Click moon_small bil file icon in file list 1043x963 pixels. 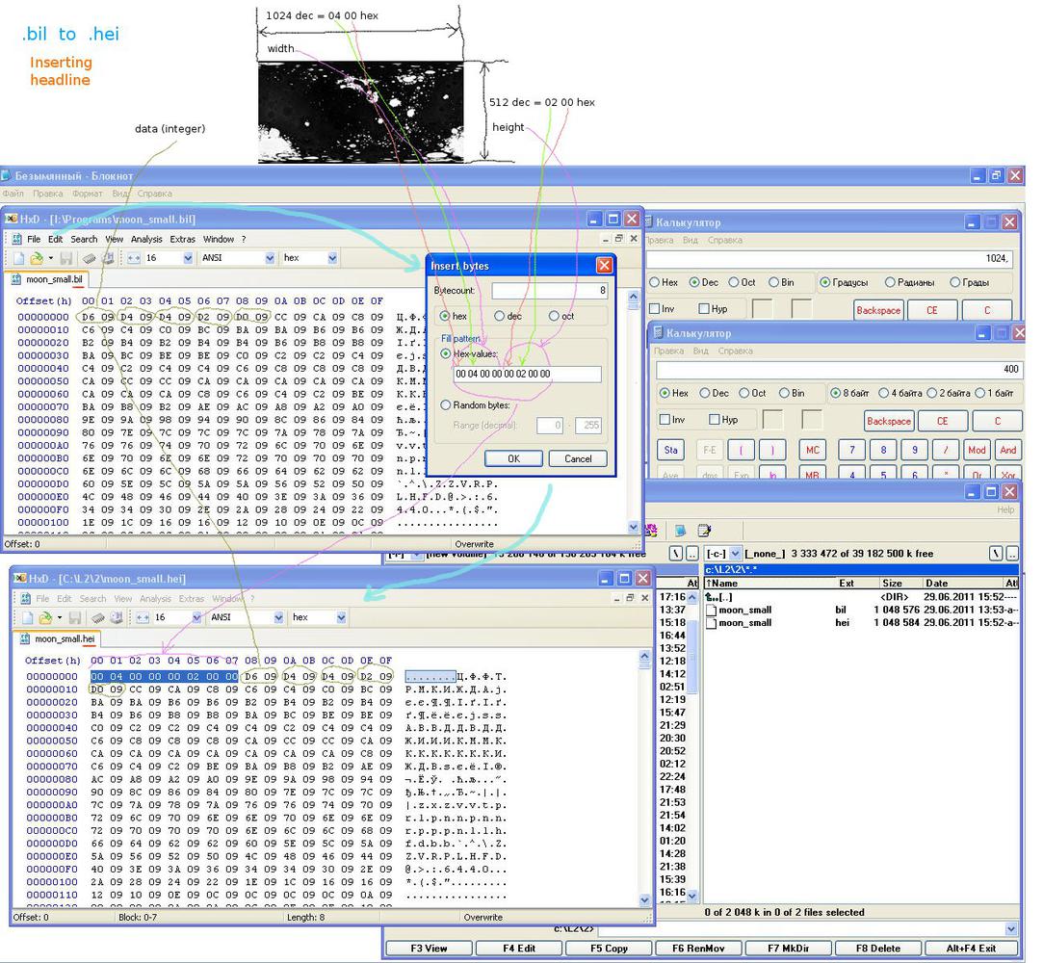click(x=711, y=610)
